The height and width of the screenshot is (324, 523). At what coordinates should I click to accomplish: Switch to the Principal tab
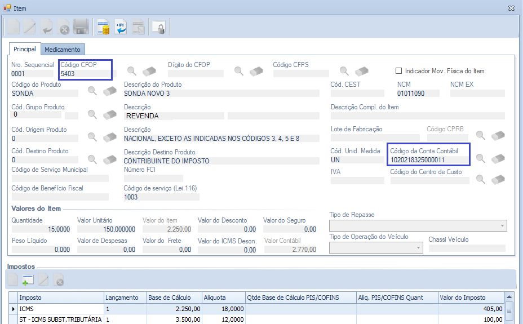coord(25,49)
